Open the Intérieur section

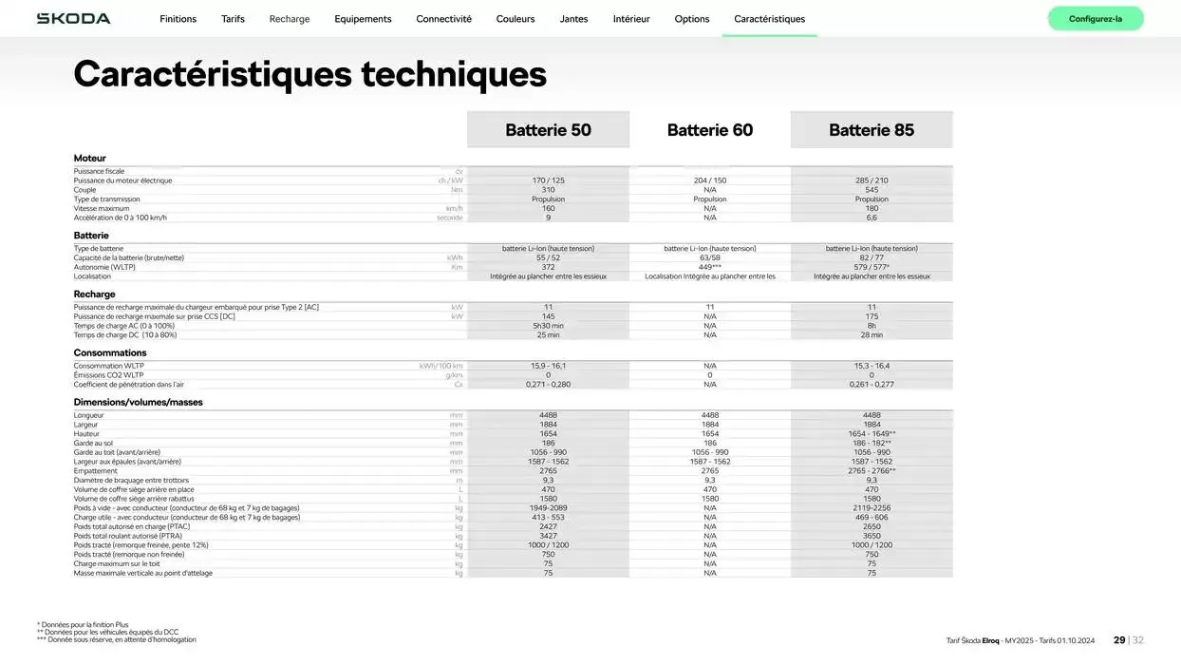631,18
